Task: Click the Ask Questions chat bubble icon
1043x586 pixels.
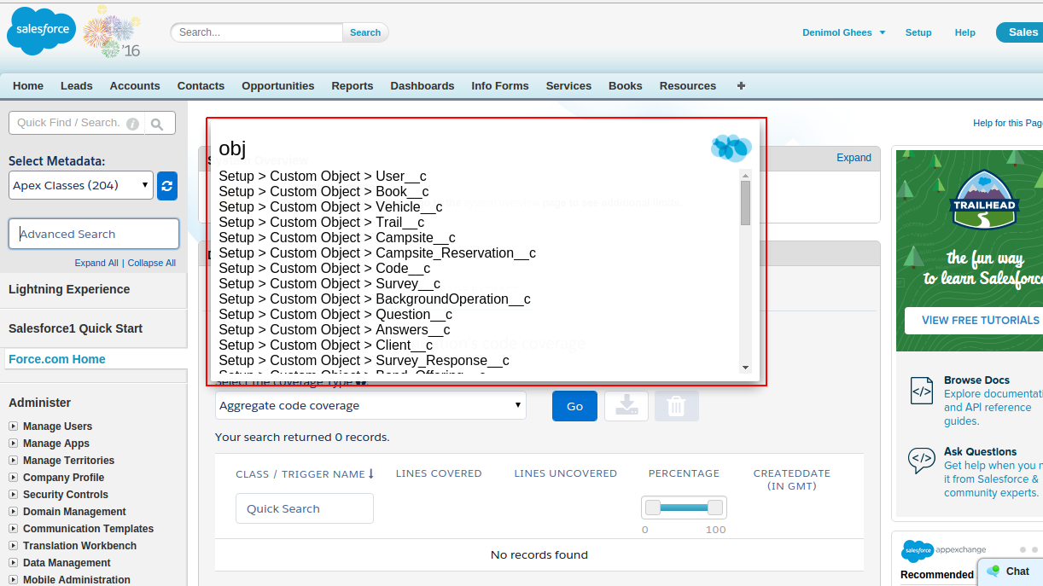Action: coord(922,461)
